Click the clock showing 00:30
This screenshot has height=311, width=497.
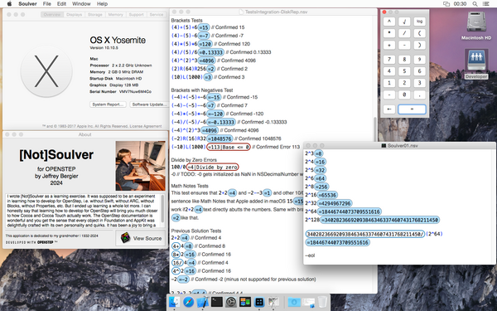click(x=460, y=4)
